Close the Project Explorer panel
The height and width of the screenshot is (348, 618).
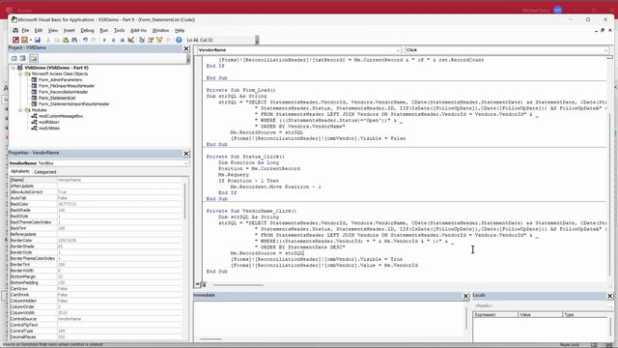[x=186, y=48]
